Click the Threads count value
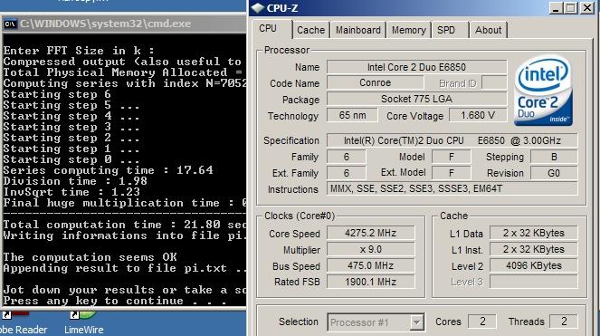The image size is (600, 336). click(x=563, y=322)
